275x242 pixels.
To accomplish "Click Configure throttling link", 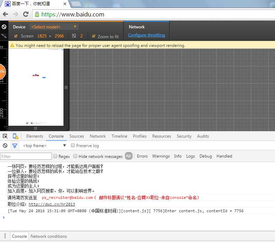I will click(x=147, y=35).
